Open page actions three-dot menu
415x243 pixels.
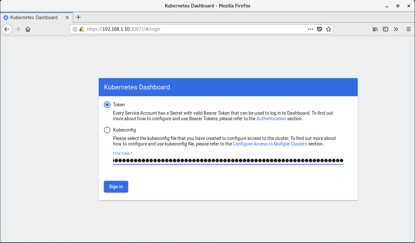(310, 29)
